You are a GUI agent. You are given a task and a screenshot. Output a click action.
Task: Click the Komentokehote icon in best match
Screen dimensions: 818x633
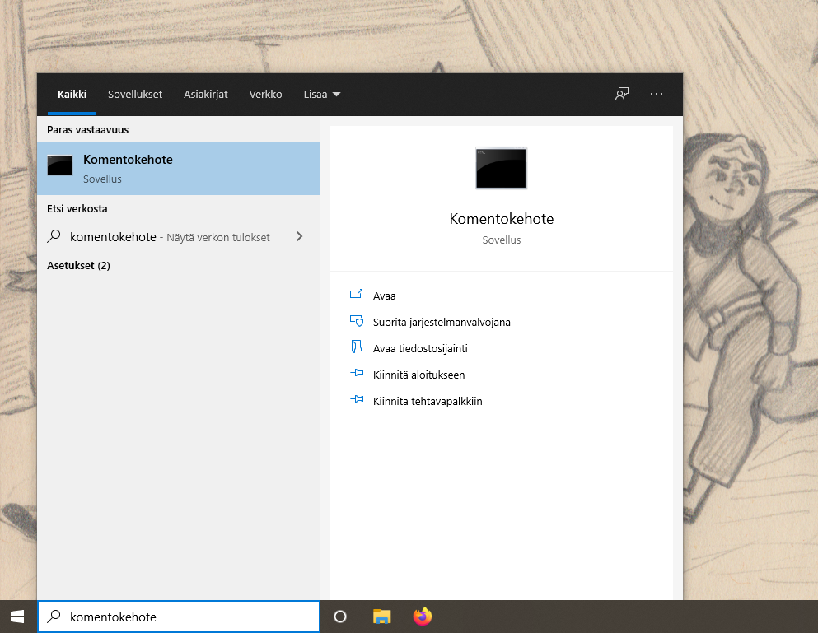click(x=60, y=165)
